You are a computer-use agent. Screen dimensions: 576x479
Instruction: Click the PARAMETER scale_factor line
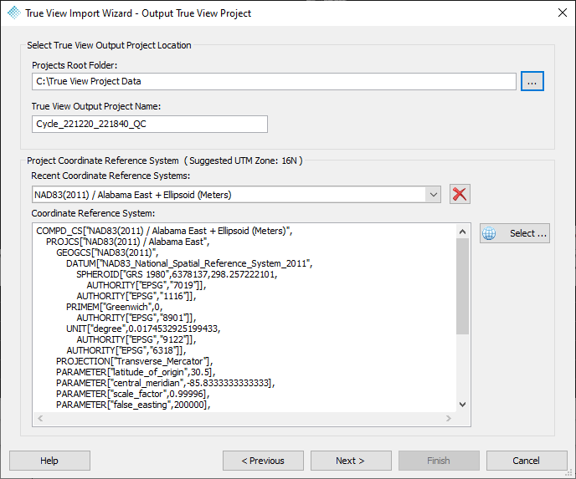click(132, 394)
